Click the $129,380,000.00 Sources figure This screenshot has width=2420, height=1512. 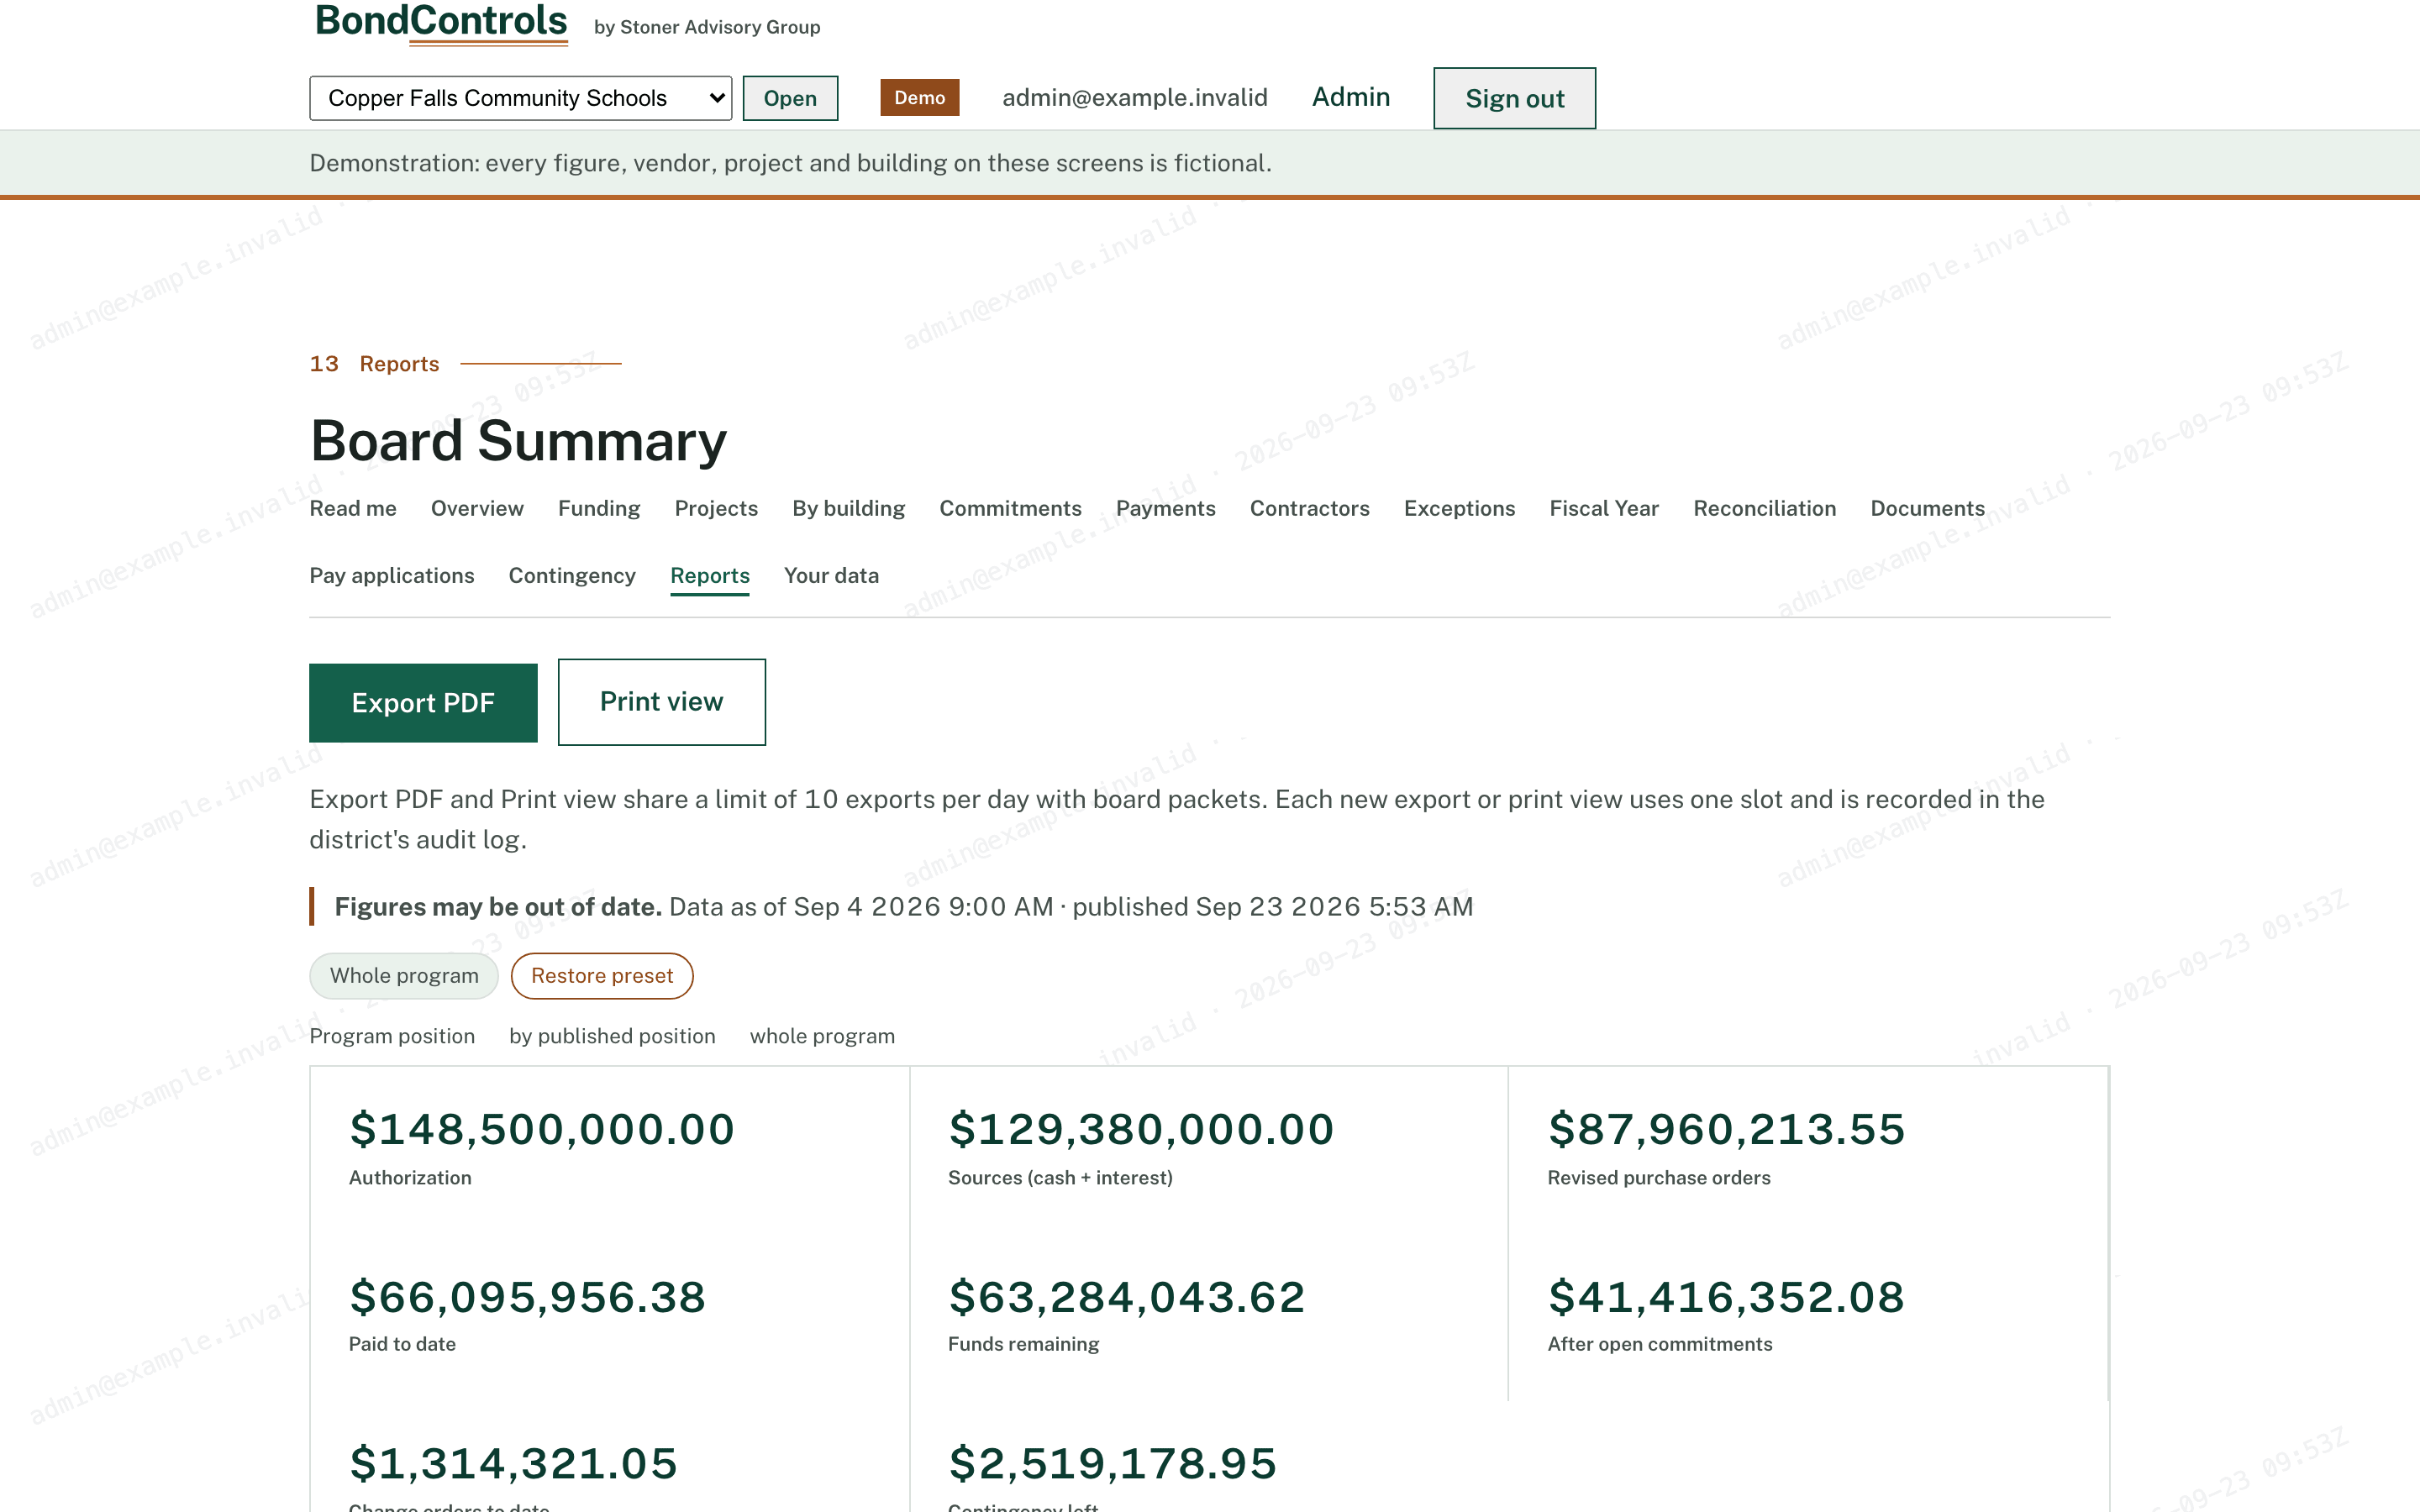tap(1141, 1129)
